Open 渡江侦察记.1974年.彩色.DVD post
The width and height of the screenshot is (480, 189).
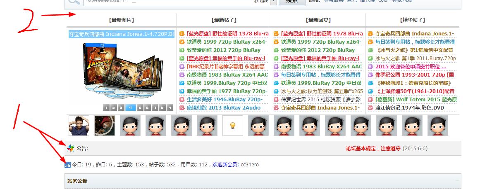[410, 107]
